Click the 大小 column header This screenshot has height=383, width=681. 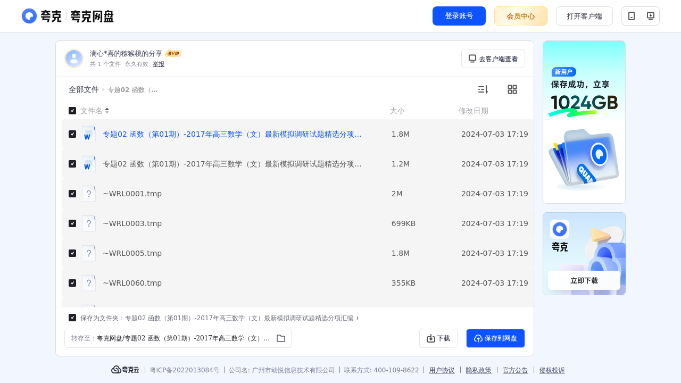click(x=397, y=111)
